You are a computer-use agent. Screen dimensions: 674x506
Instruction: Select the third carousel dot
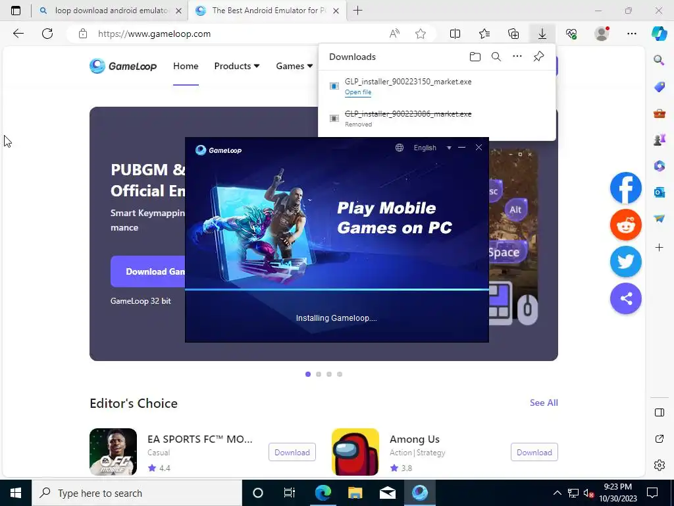(329, 374)
